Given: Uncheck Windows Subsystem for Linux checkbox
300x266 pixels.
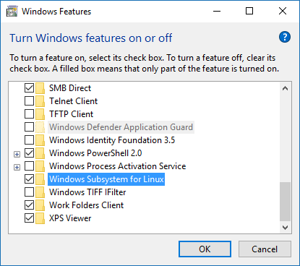Looking at the screenshot, I should (x=29, y=179).
